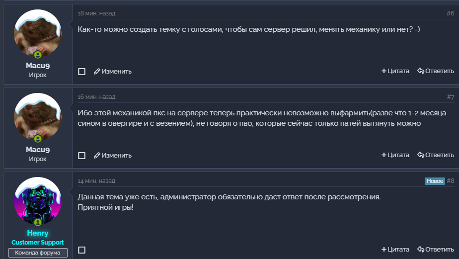Click reply arrow icon in post #6
459x259 pixels.
[420, 71]
